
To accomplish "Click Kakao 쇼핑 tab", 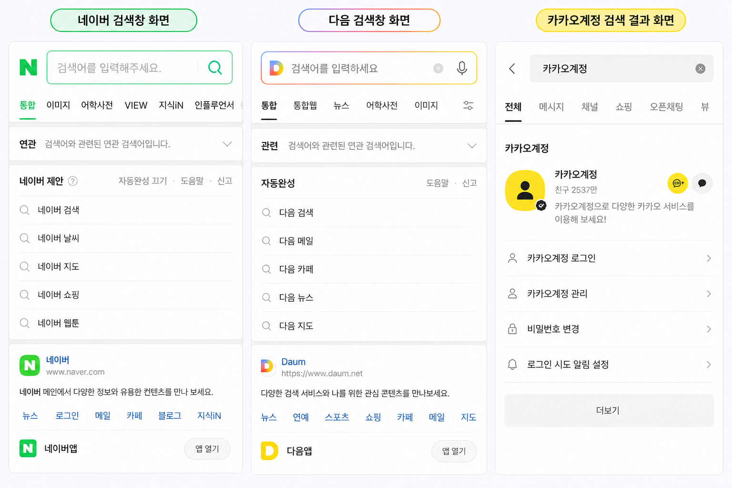I will click(x=623, y=107).
